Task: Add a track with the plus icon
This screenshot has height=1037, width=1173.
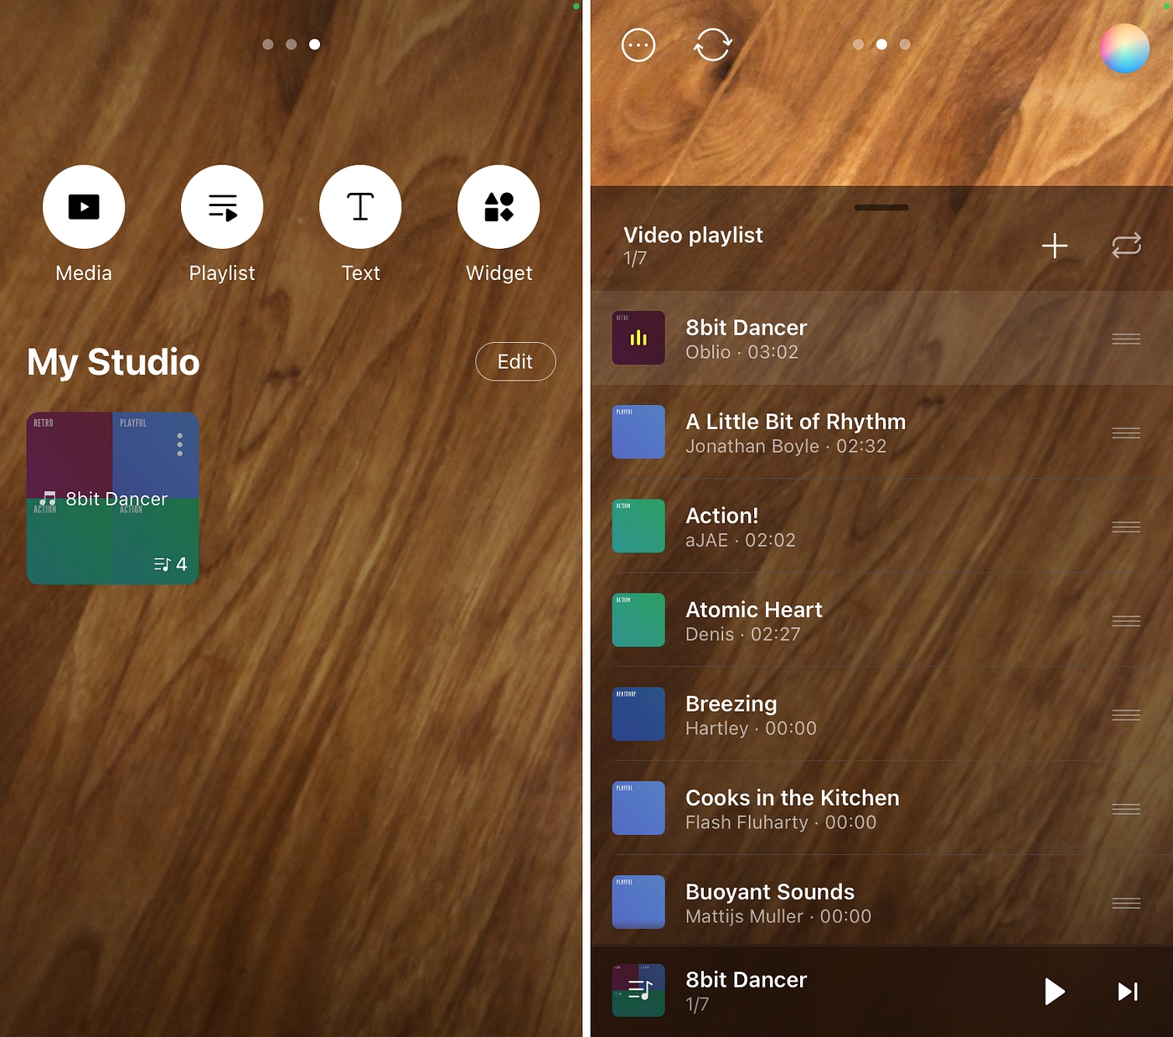Action: 1054,246
